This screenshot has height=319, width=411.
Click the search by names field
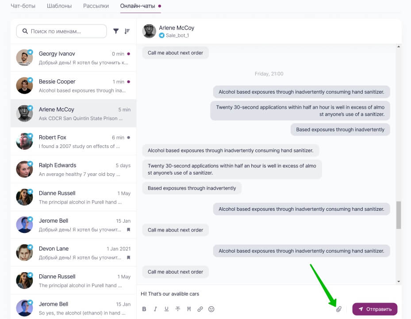point(61,31)
